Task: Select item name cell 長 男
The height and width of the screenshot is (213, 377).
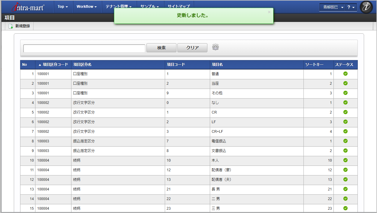Action: [257, 189]
